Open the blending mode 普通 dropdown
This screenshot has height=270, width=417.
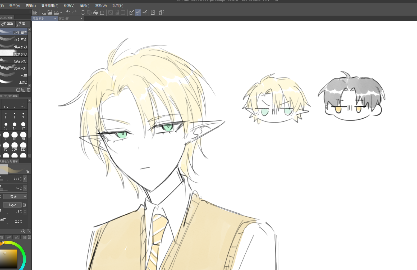(15, 197)
